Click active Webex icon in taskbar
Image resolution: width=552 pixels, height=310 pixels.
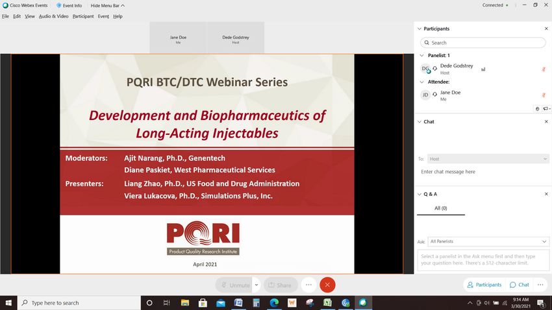(363, 303)
